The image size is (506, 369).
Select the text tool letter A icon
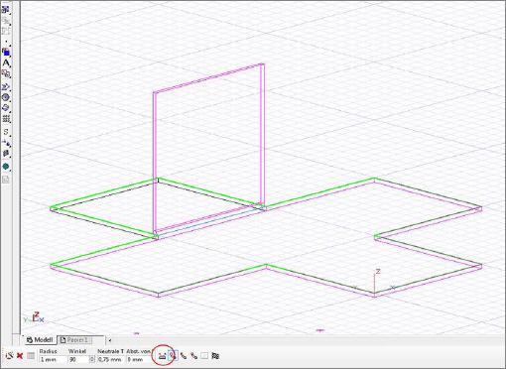pos(6,62)
